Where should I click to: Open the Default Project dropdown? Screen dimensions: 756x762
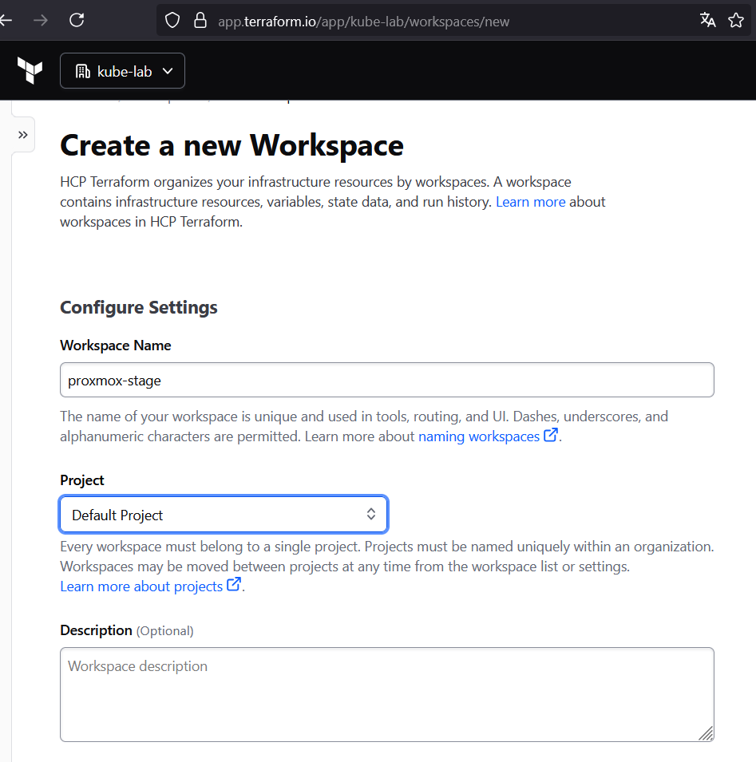click(x=224, y=515)
